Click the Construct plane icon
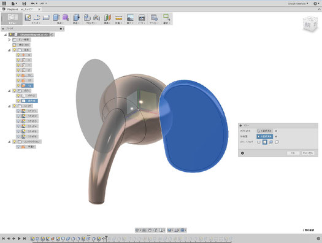The image size is (322, 243). 107,17
